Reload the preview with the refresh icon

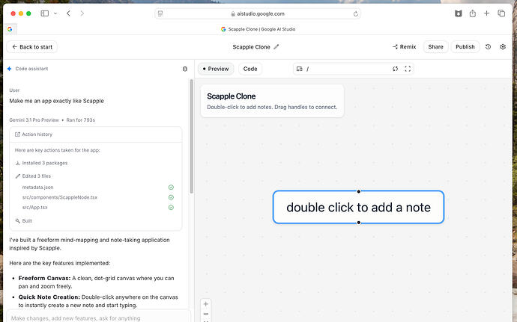coord(395,69)
